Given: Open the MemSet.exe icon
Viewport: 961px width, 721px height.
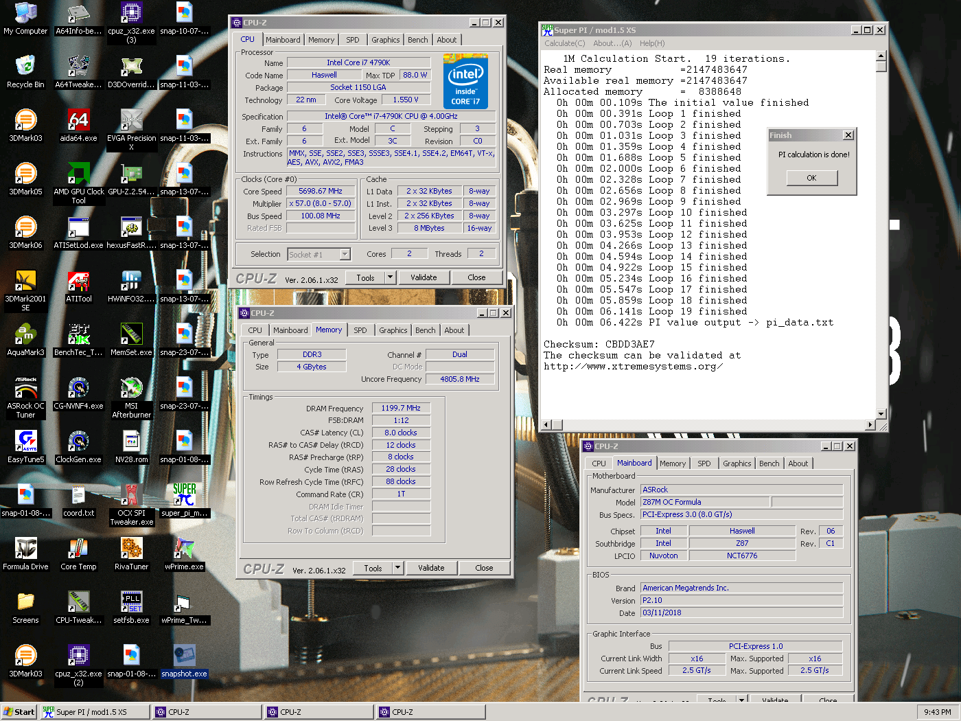Looking at the screenshot, I should coord(131,341).
